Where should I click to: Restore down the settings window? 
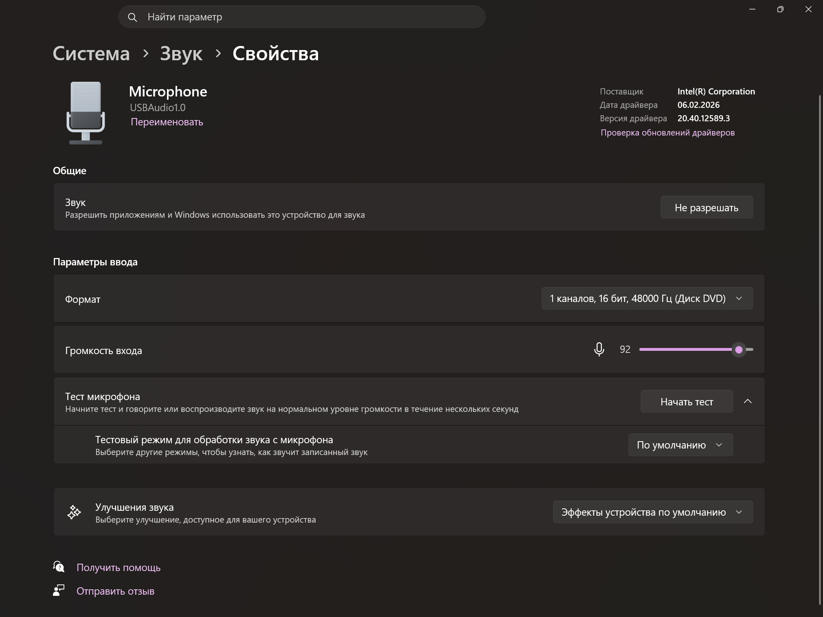click(780, 9)
